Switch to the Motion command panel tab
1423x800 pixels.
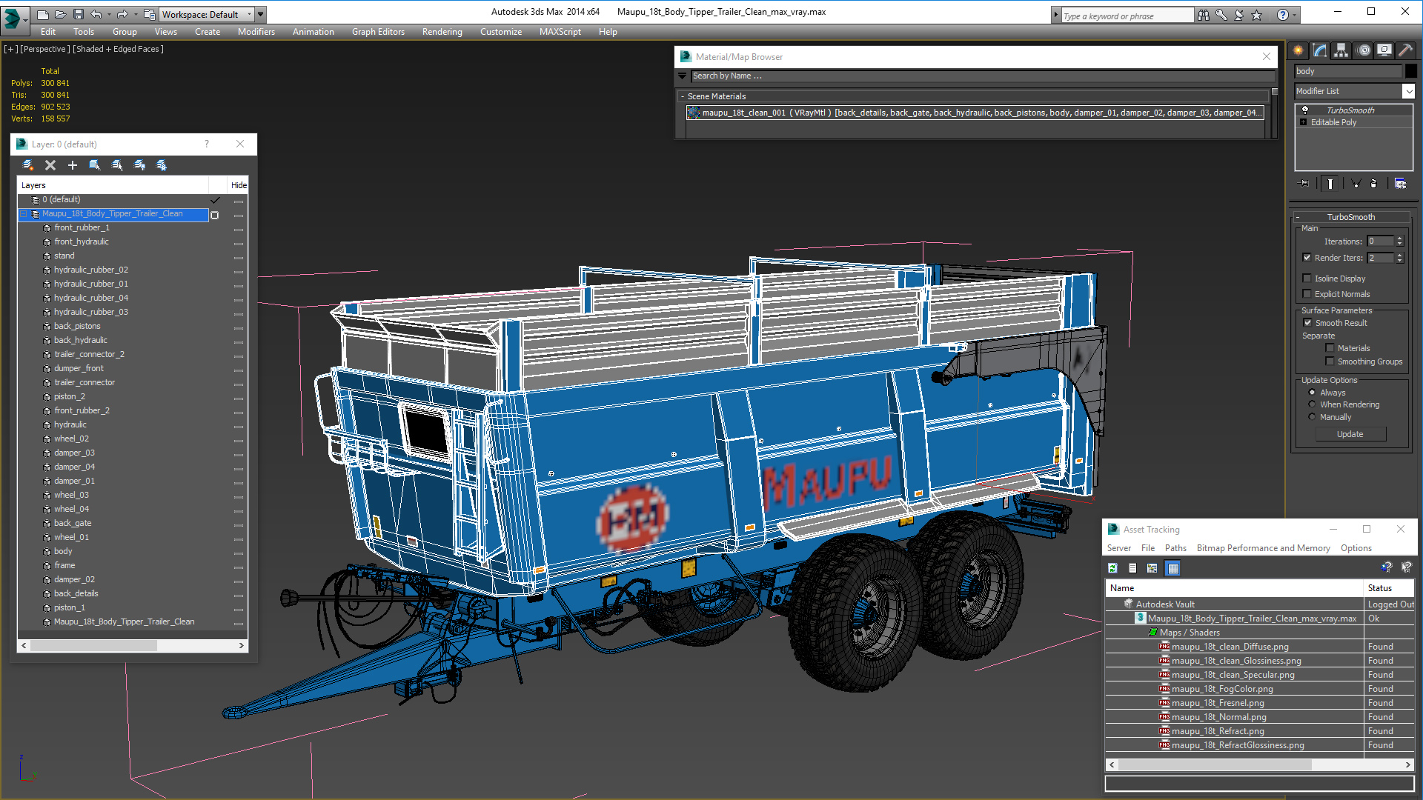coord(1364,50)
